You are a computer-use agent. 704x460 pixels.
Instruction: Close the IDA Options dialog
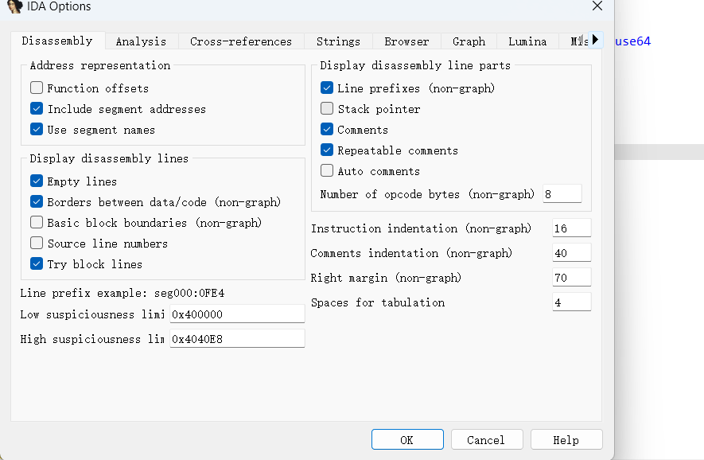coord(597,6)
